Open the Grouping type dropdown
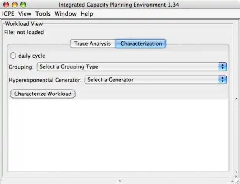240x184 pixels. (x=132, y=67)
